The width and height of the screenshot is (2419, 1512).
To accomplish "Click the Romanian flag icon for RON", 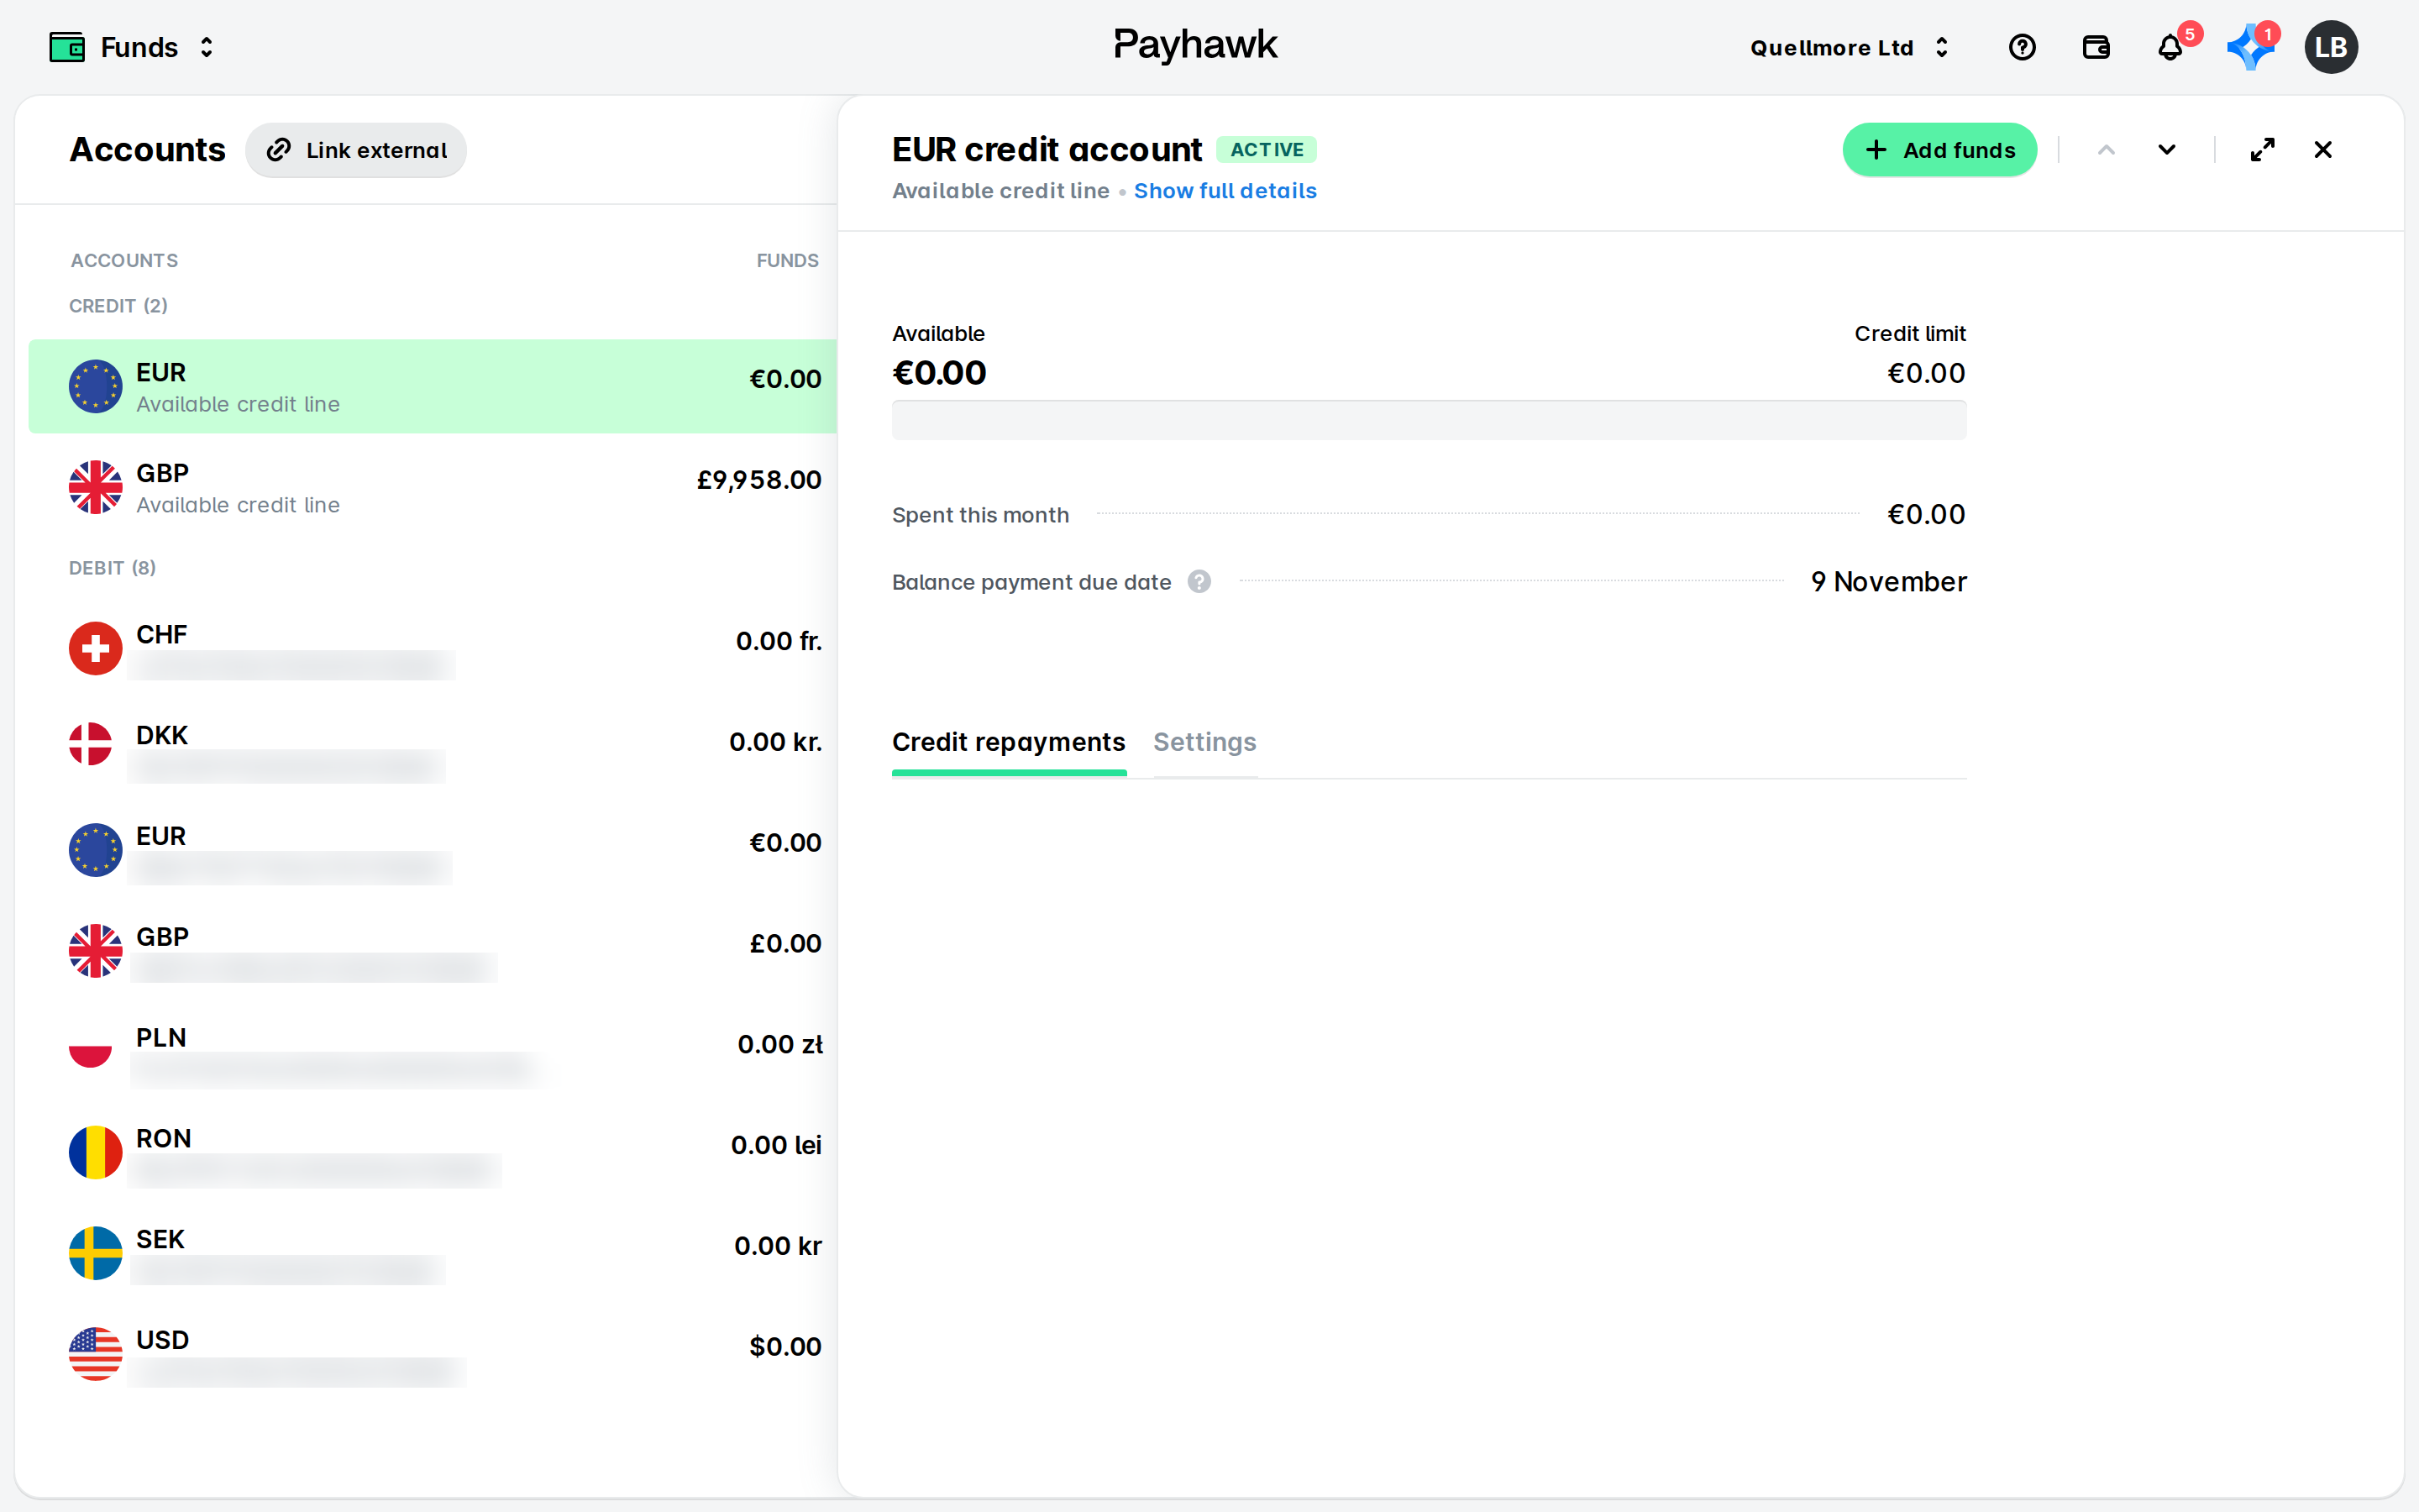I will point(95,1153).
